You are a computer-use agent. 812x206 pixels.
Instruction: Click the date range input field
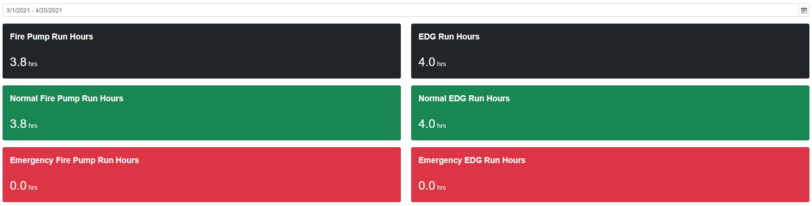click(x=388, y=10)
